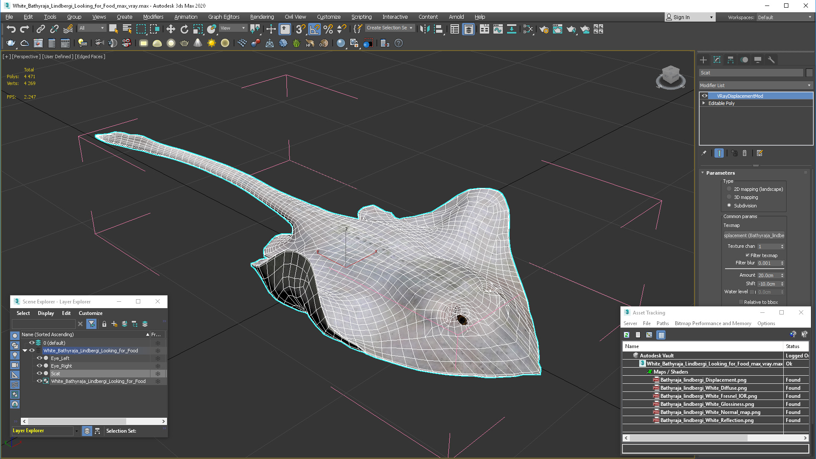Open the Modifier List dropdown
The height and width of the screenshot is (459, 816).
point(755,85)
